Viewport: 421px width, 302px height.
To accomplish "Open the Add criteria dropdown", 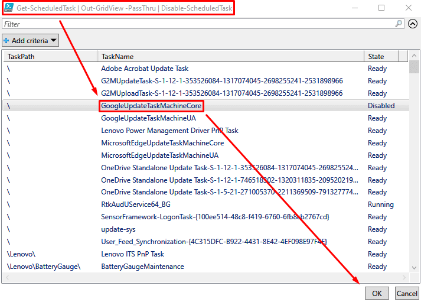I will click(x=31, y=40).
